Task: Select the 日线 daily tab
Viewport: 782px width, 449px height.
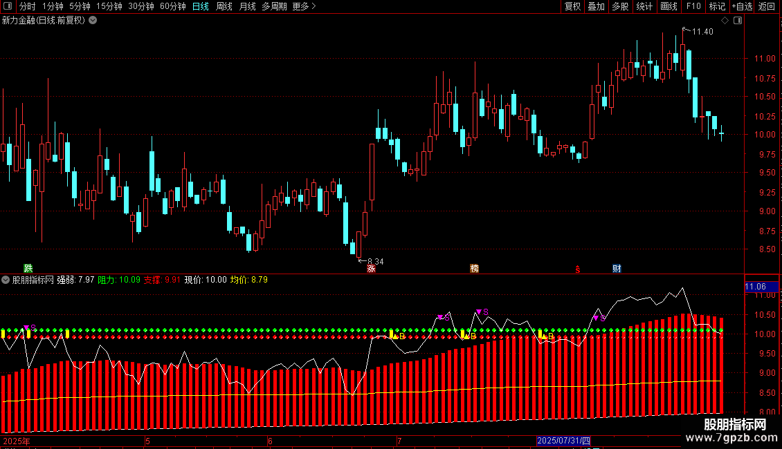Action: click(201, 6)
